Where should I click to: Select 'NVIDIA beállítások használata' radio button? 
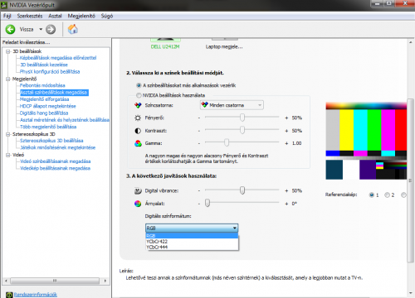(x=139, y=95)
